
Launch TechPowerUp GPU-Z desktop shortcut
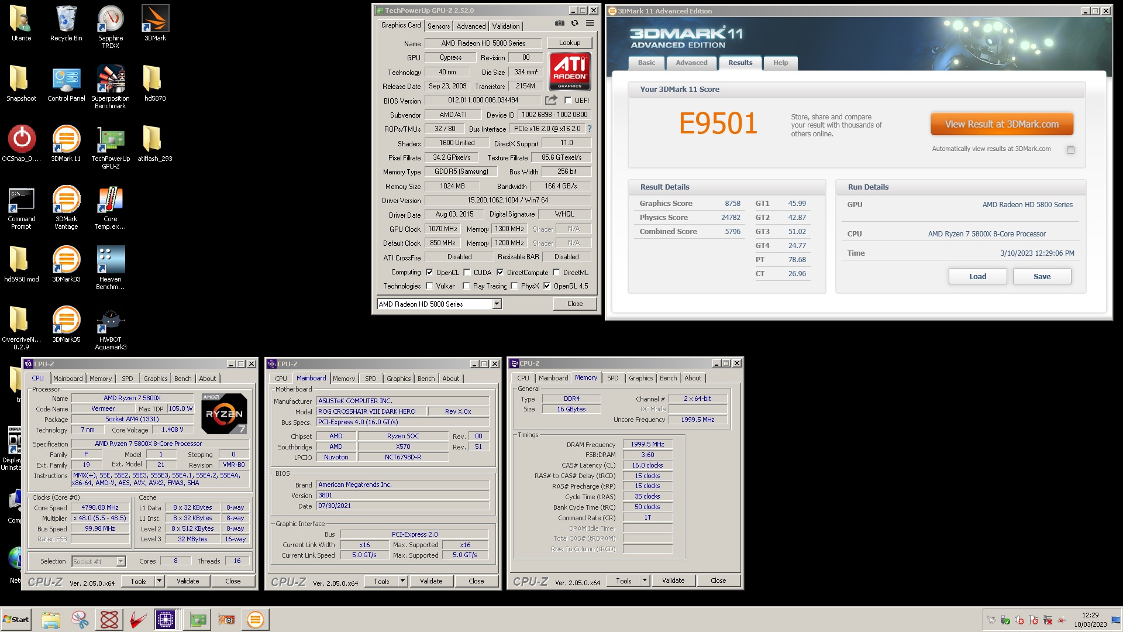(x=111, y=147)
